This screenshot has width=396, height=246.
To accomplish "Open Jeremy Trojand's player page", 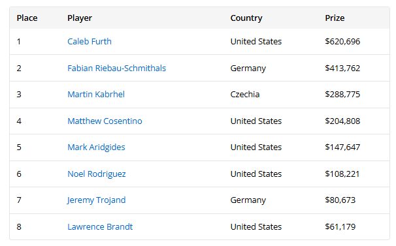I will tap(96, 200).
